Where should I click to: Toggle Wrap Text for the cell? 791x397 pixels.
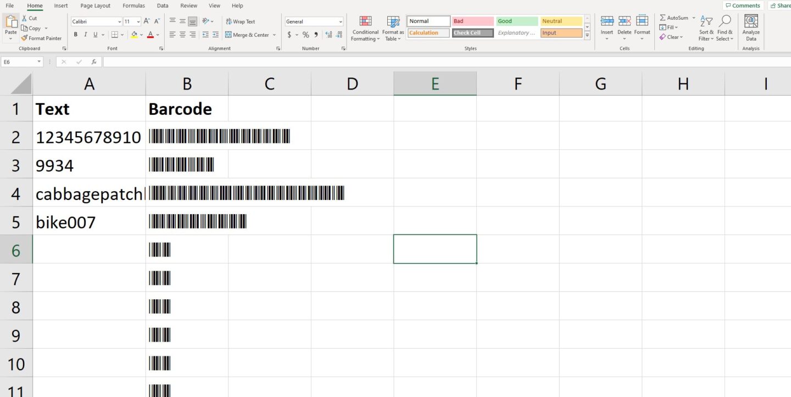pos(240,21)
